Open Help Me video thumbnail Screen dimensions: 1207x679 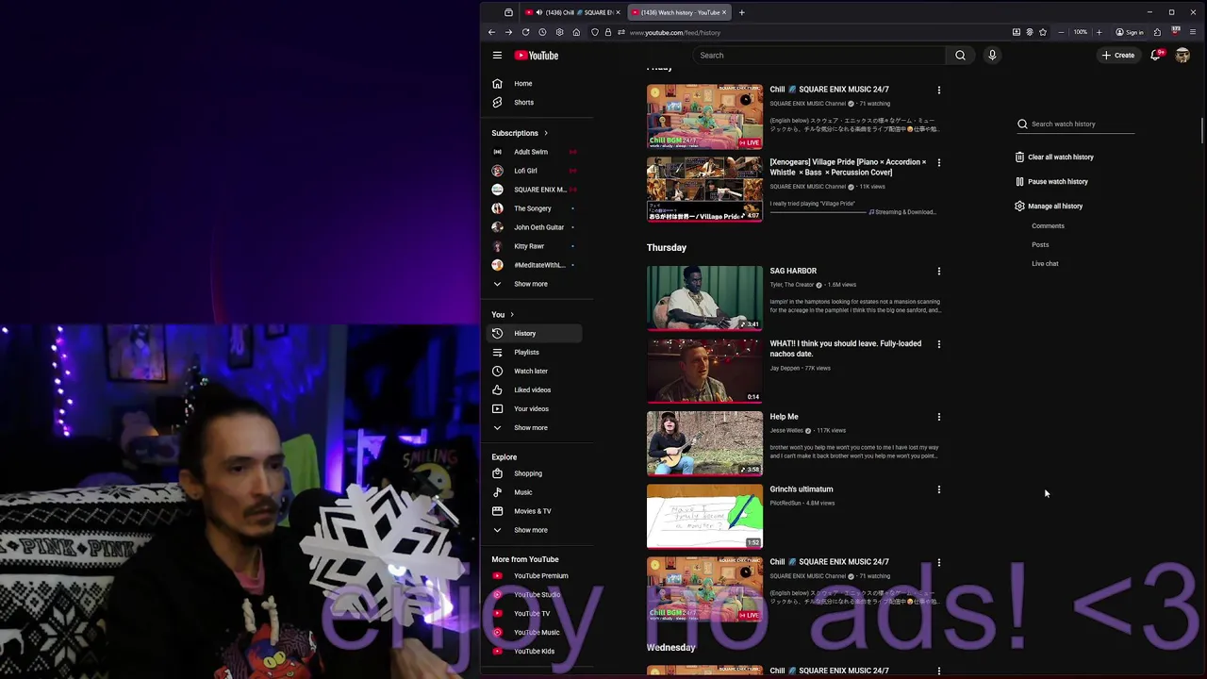pos(704,443)
